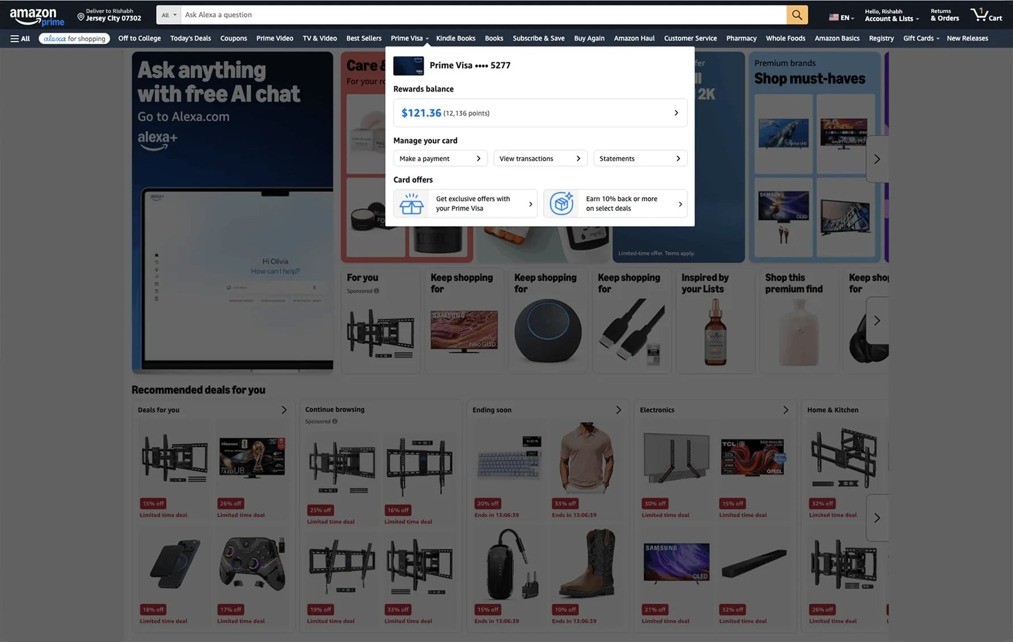Image resolution: width=1013 pixels, height=642 pixels.
Task: Click the pink polo shirt deal image
Action: [x=586, y=458]
